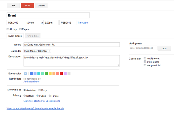Select the Event details tab
The height and width of the screenshot is (113, 174).
coord(15,36)
